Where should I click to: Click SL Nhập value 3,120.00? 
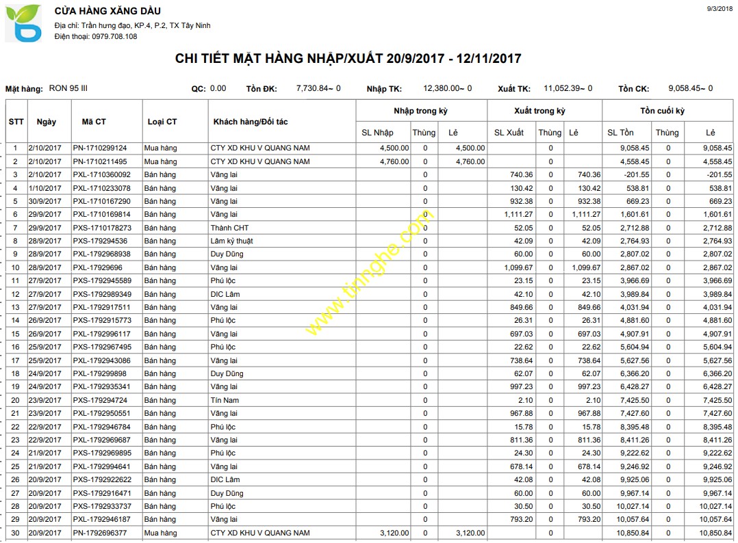(394, 533)
